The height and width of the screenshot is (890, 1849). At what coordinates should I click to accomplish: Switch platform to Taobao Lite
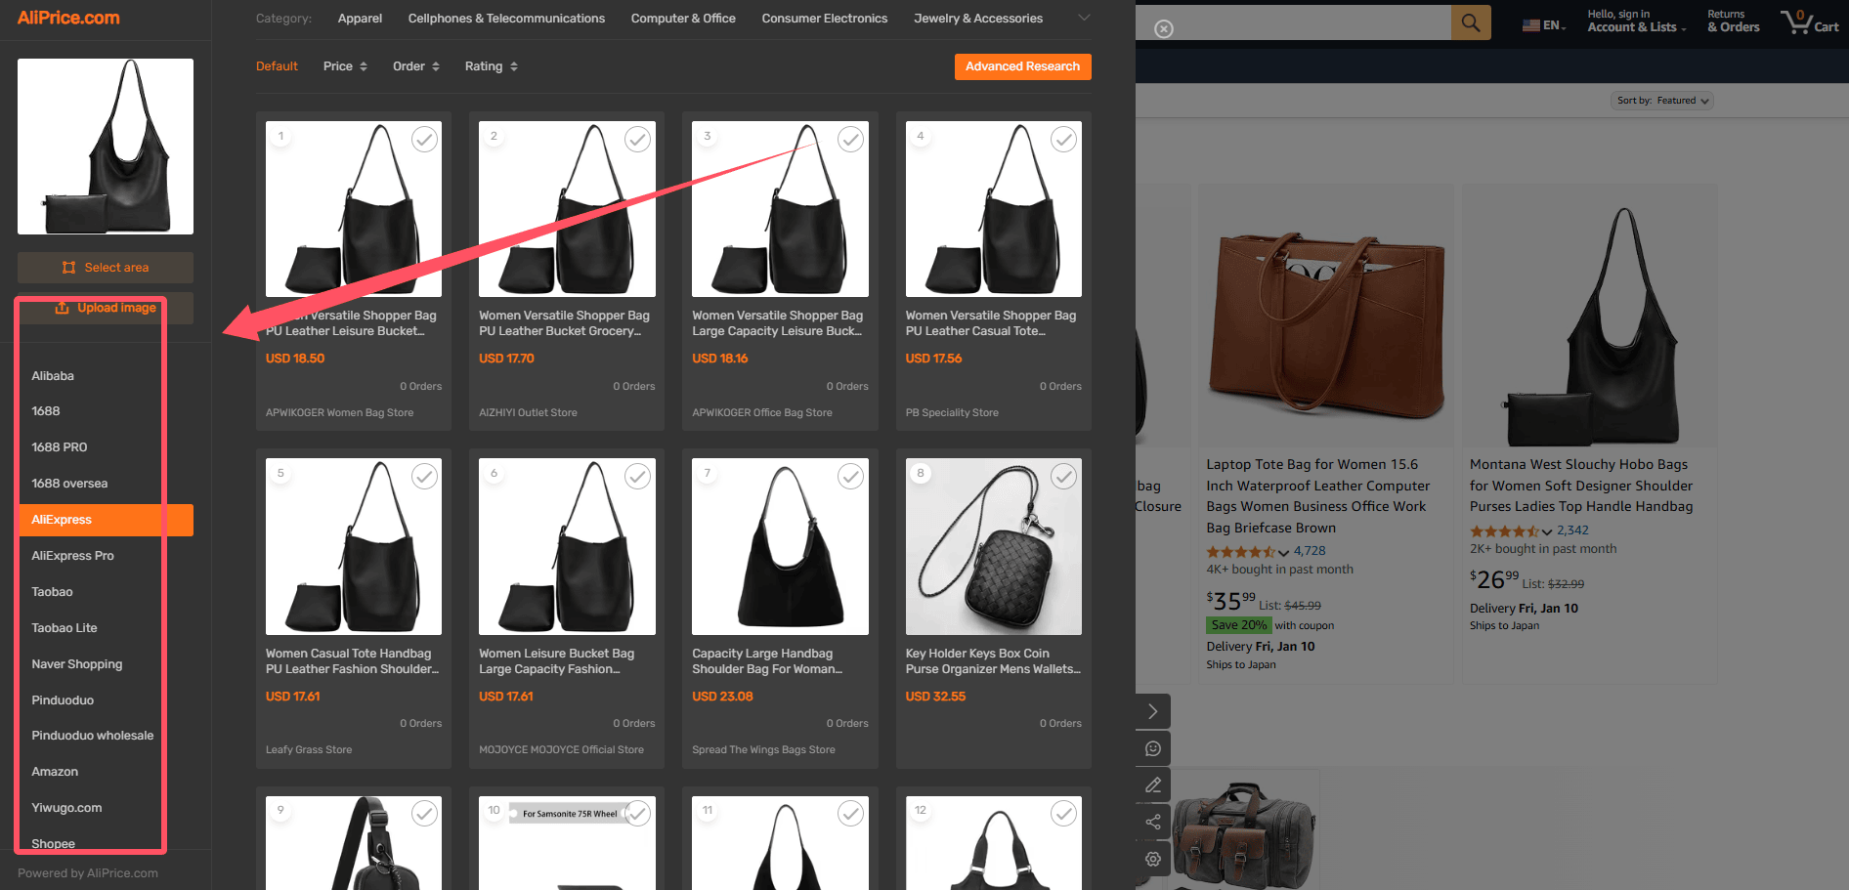tap(106, 628)
